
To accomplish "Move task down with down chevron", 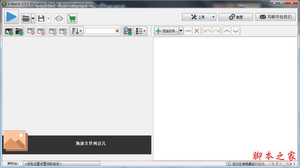I will (x=235, y=31).
